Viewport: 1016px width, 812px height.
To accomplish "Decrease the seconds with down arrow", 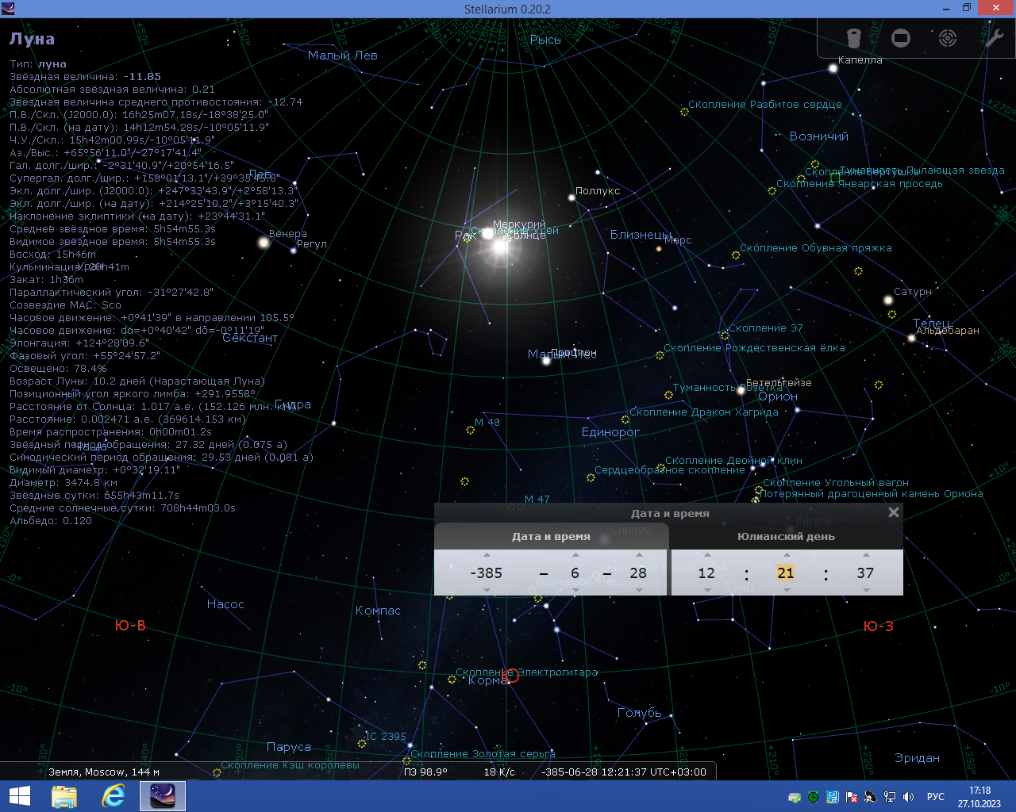I will (866, 590).
